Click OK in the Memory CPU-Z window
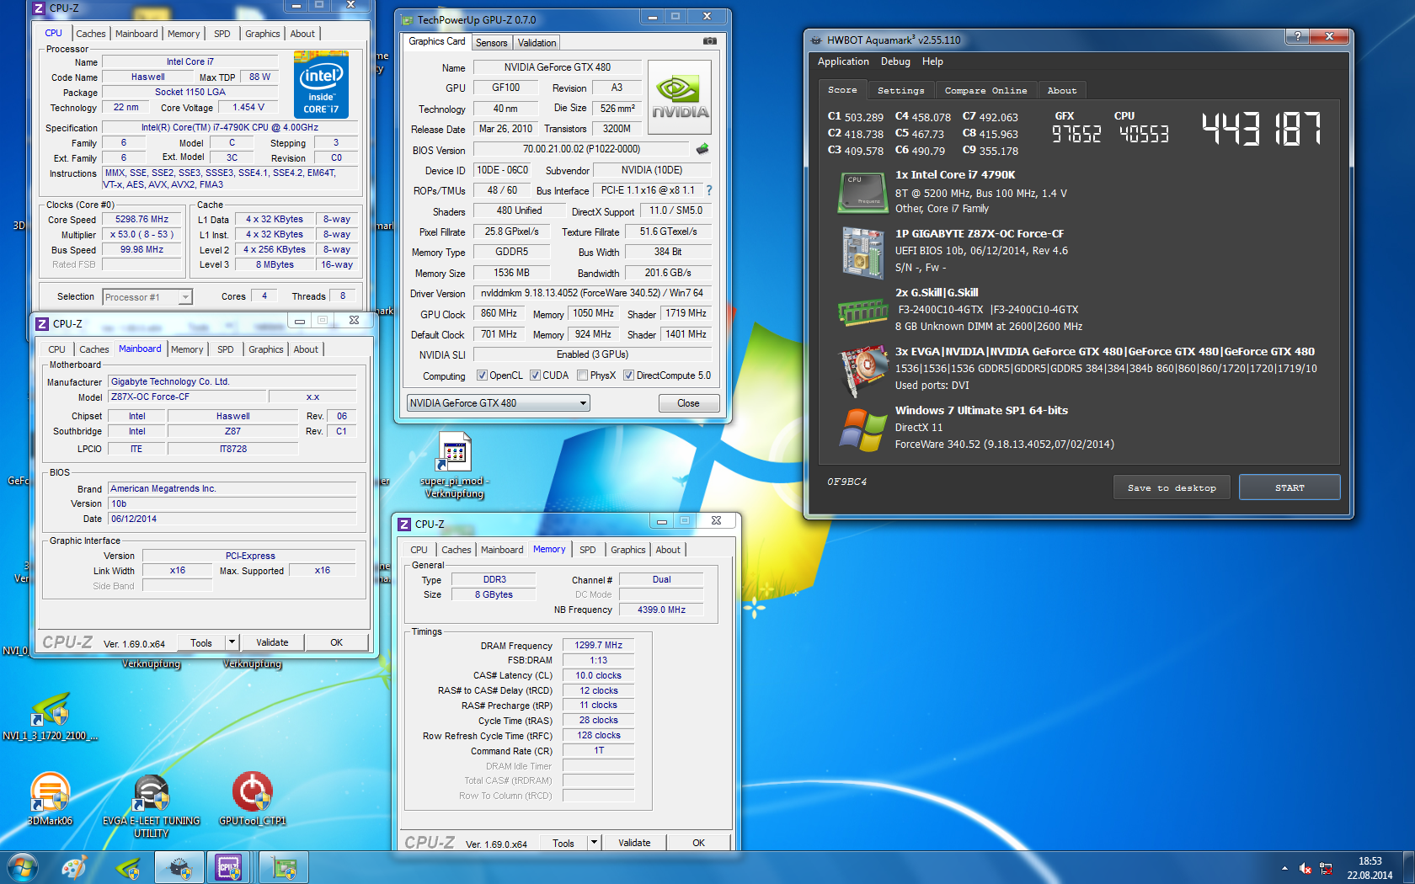1415x884 pixels. 698,843
